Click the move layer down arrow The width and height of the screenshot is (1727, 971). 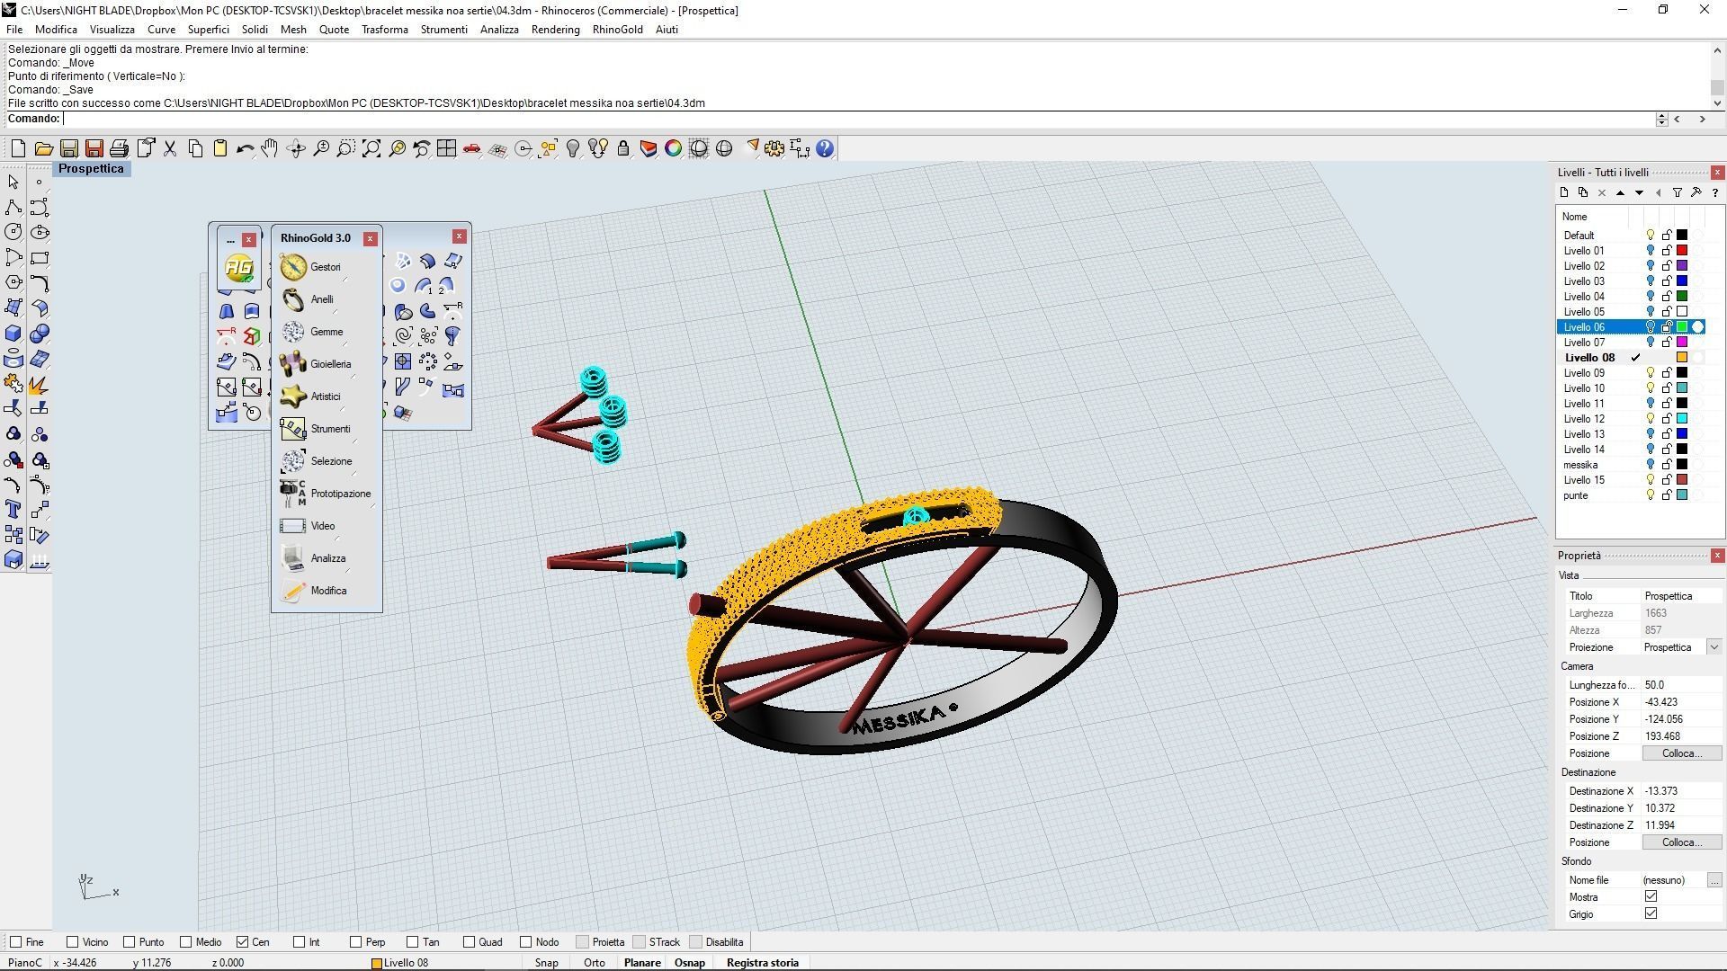pos(1639,192)
